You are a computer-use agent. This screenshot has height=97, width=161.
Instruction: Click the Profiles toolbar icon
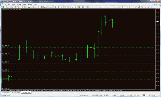coord(7,7)
